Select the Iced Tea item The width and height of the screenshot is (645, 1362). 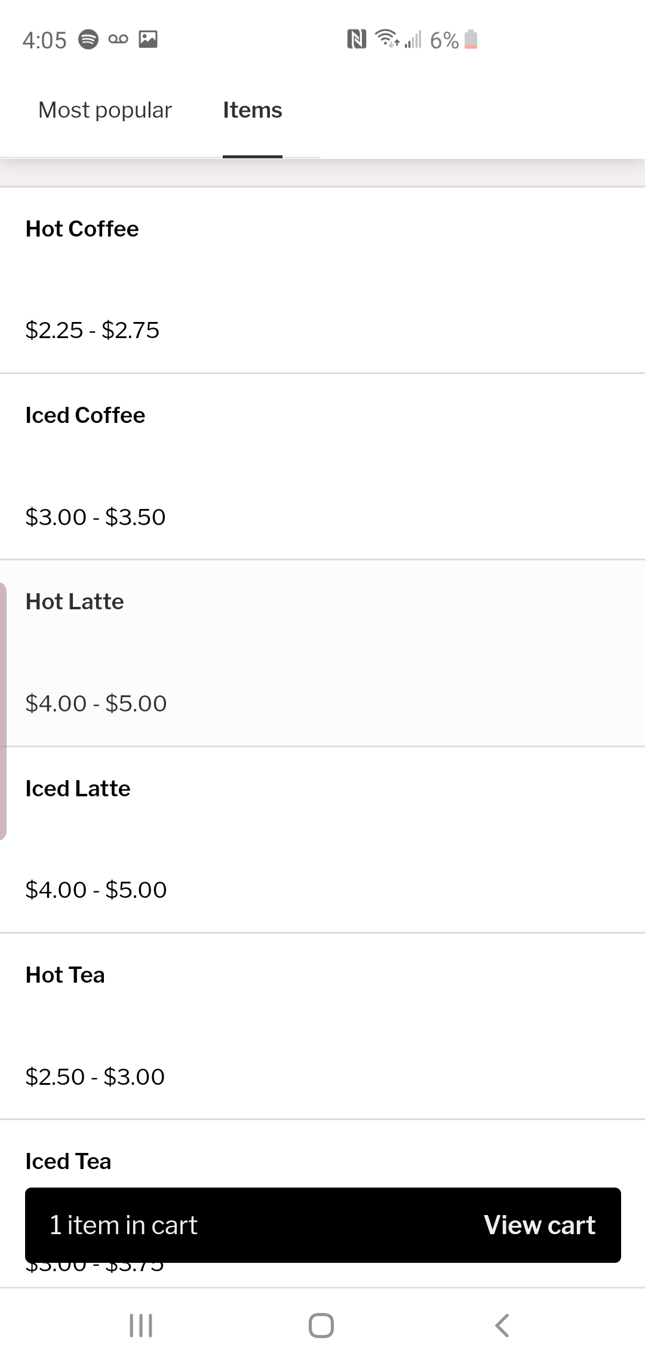point(68,1161)
